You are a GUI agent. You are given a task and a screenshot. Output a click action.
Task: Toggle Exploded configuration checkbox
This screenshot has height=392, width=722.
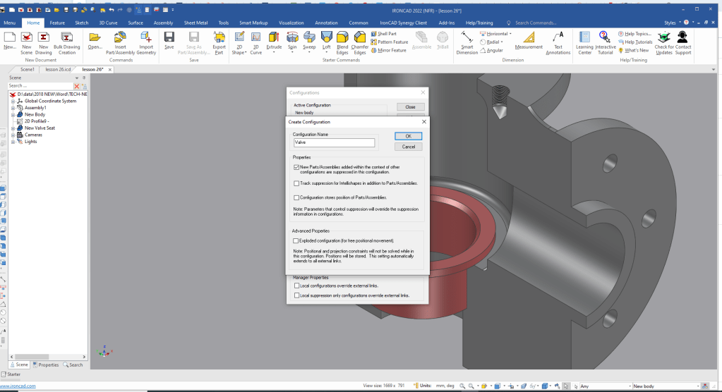pos(296,240)
